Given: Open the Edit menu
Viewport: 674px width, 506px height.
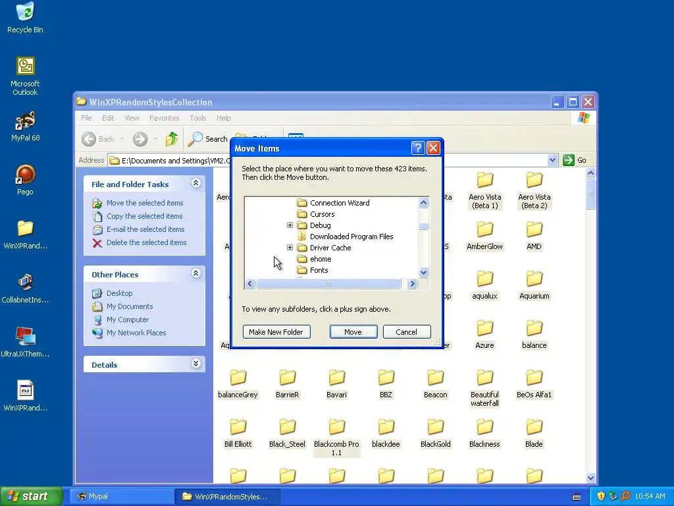Looking at the screenshot, I should [108, 118].
